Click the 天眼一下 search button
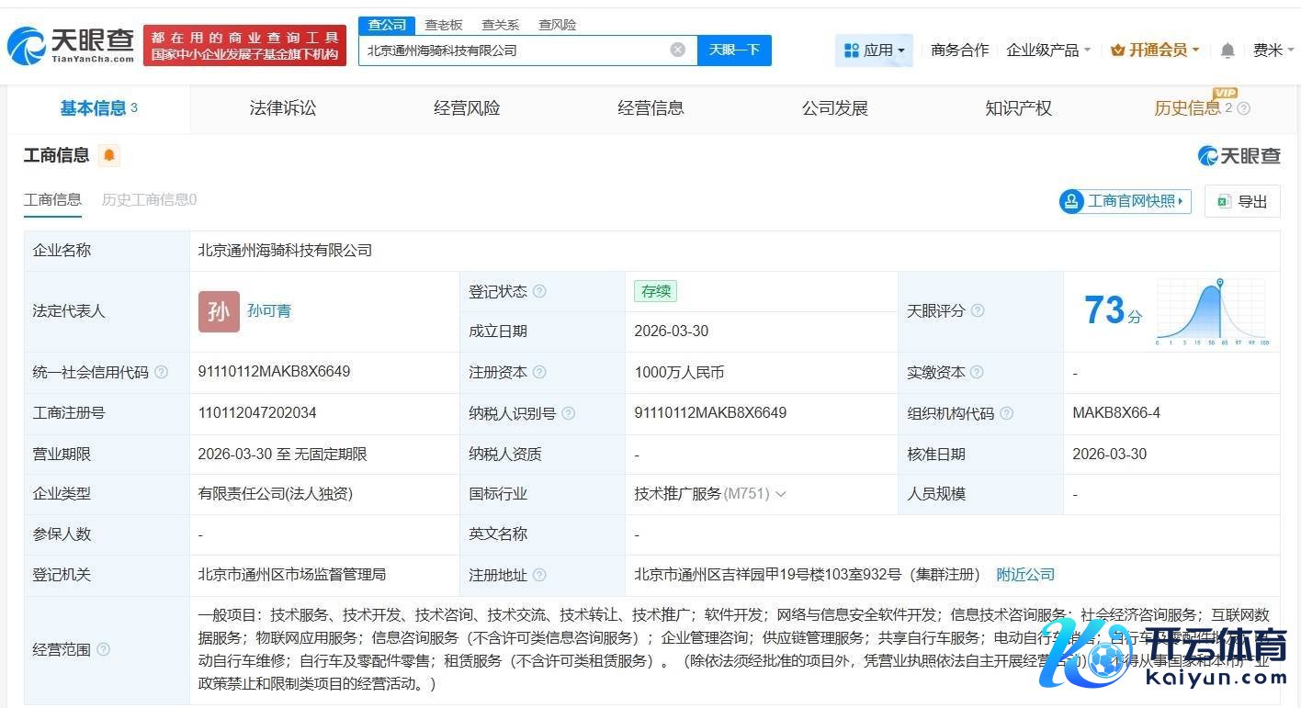Screen dimensions: 1301x708 coord(734,50)
